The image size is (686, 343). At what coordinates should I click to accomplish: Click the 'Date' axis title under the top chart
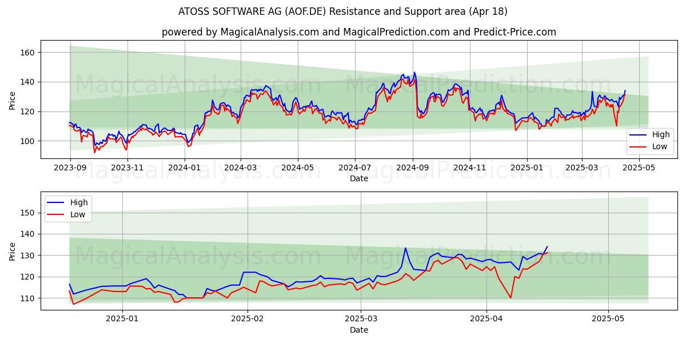(x=359, y=179)
